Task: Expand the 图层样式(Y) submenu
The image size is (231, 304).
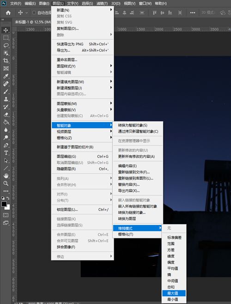Action: coord(83,66)
